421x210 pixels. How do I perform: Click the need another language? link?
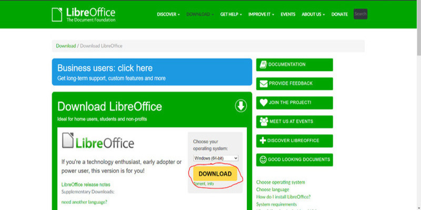coord(84,202)
